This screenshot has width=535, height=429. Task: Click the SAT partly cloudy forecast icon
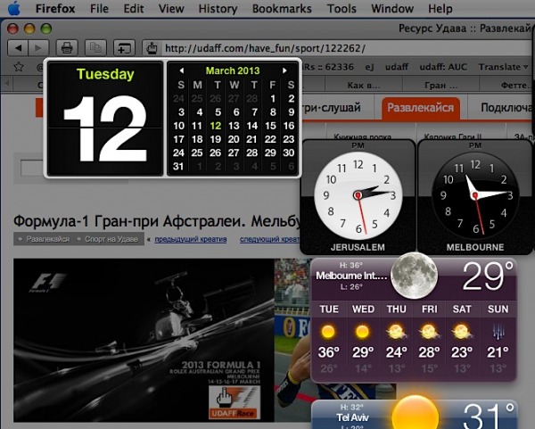tap(462, 332)
